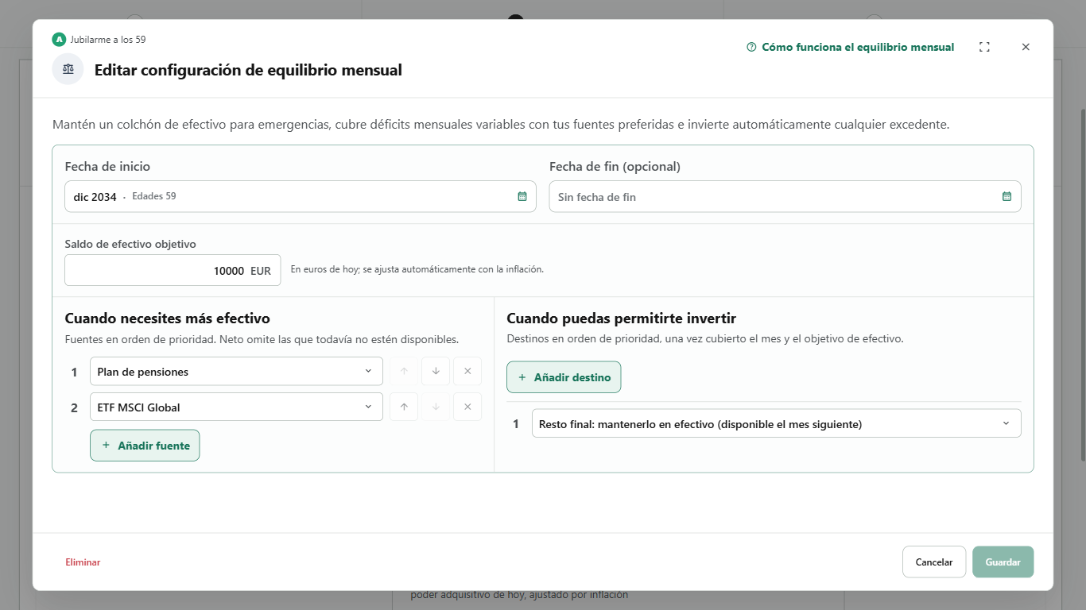Click Eliminar link
The image size is (1086, 610).
[83, 562]
